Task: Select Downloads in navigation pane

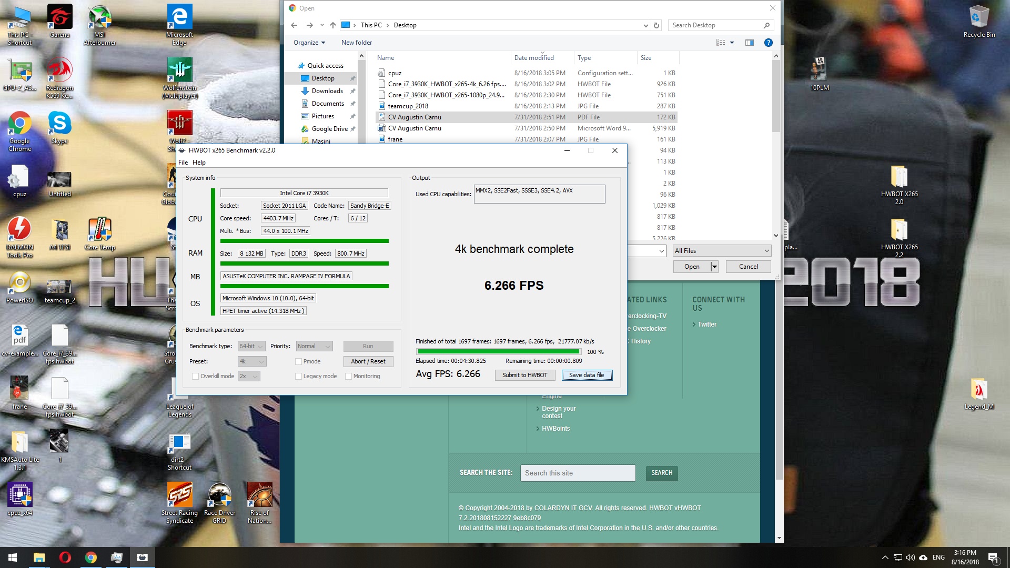Action: click(327, 91)
